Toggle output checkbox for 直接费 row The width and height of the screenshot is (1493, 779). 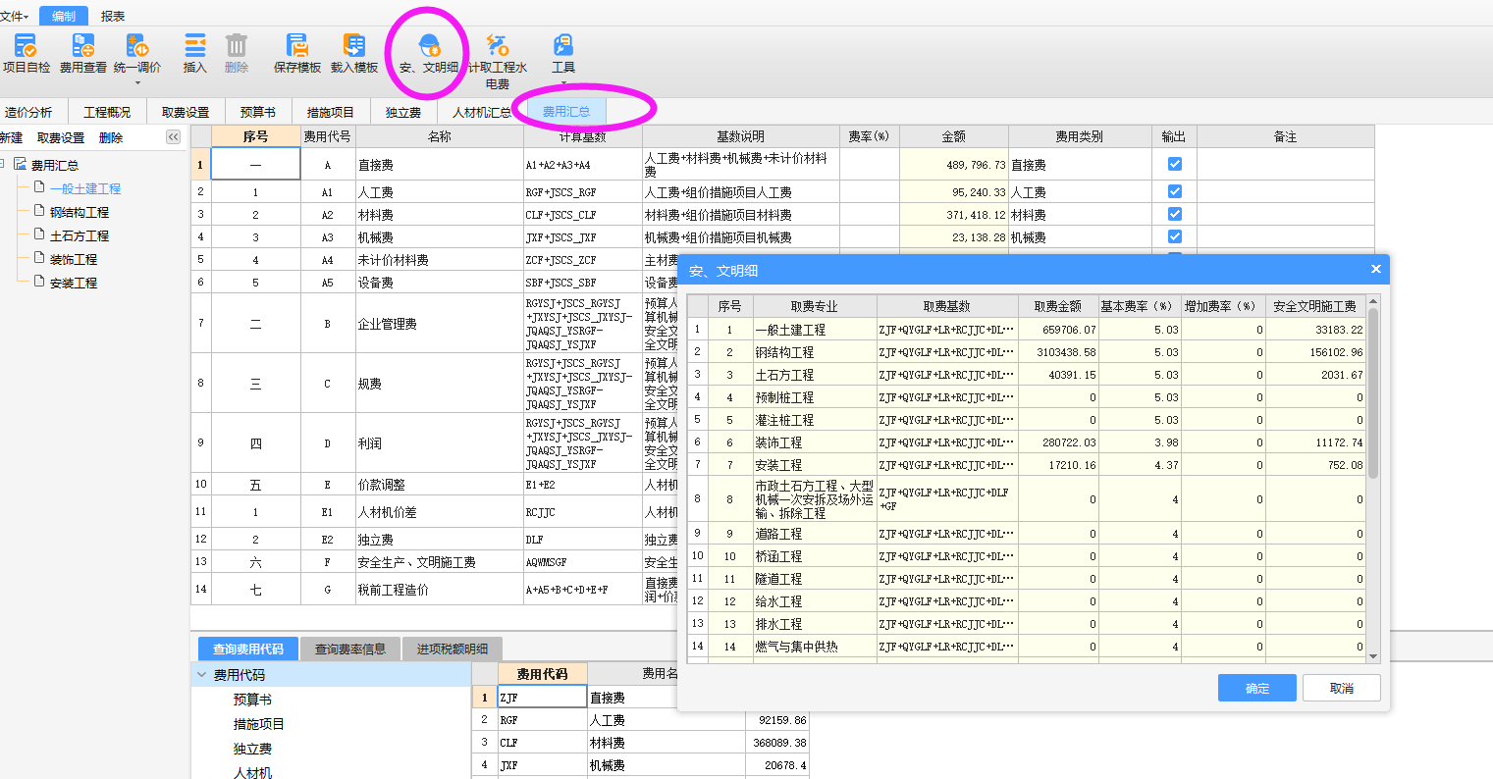point(1174,165)
